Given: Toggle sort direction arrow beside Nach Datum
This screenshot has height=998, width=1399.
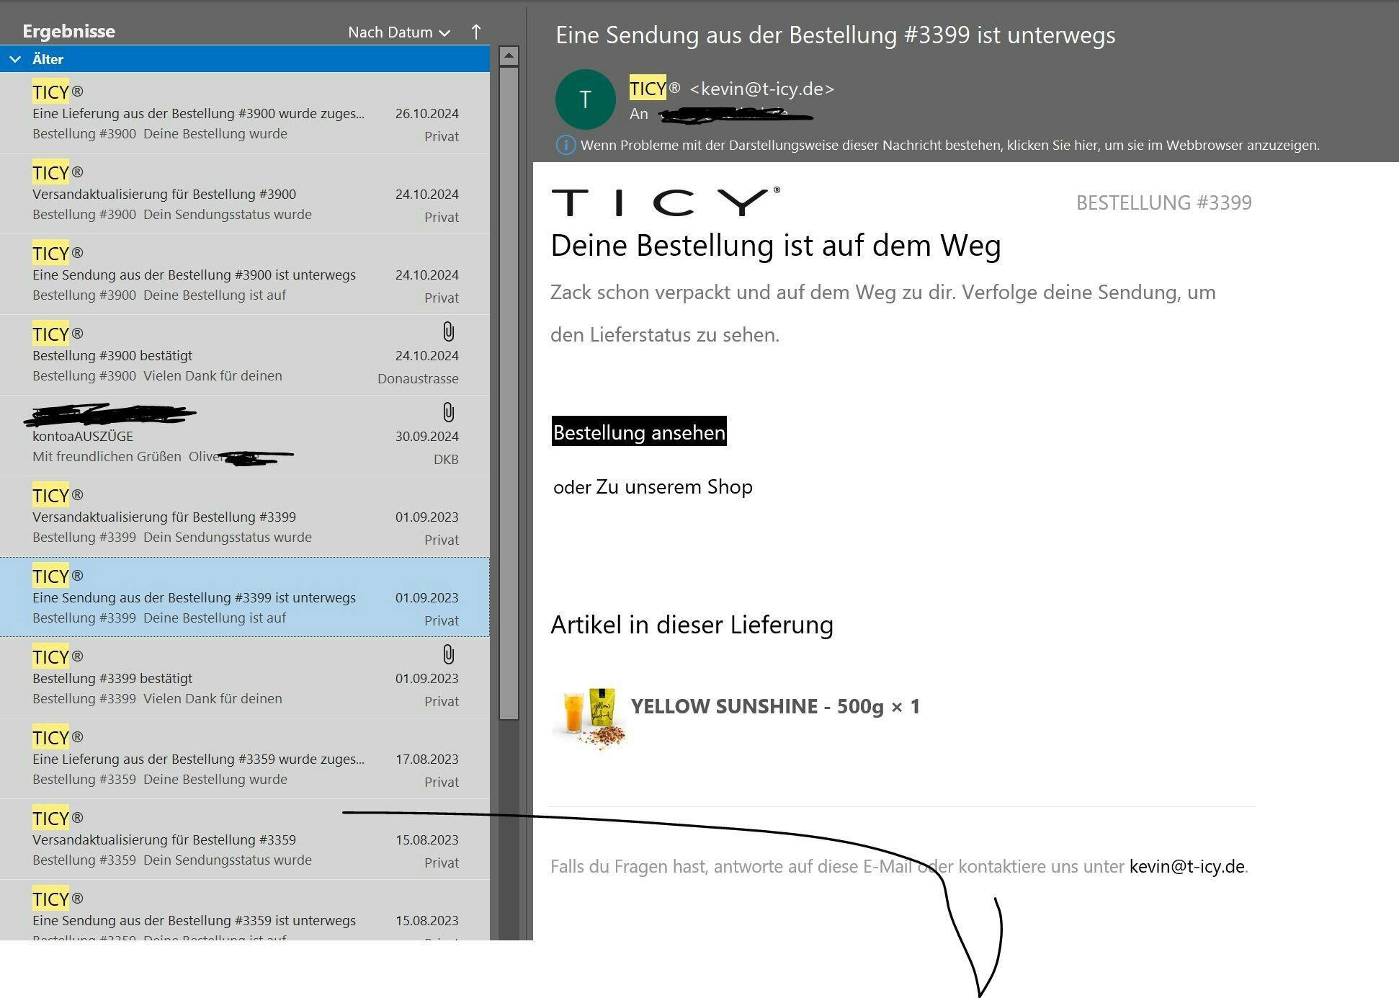Looking at the screenshot, I should (476, 32).
